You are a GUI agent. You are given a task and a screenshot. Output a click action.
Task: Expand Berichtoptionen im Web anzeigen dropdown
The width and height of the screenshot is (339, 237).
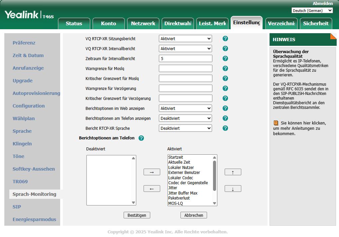coord(185,108)
